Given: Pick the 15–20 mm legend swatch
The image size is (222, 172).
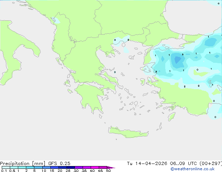Looking at the screenshot, I should (54, 167).
